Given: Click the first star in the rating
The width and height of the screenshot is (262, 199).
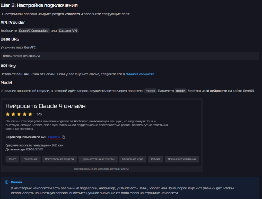Looking at the screenshot, I should [x=8, y=114].
